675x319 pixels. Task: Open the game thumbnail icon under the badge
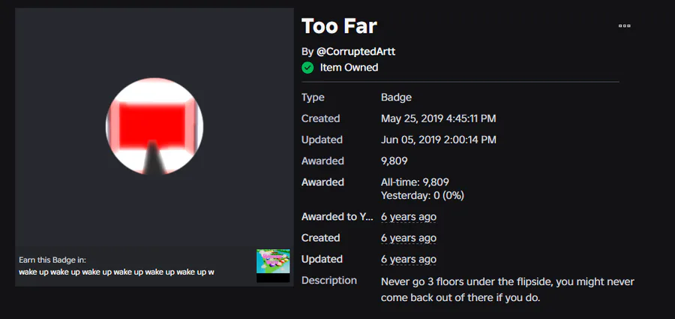273,265
